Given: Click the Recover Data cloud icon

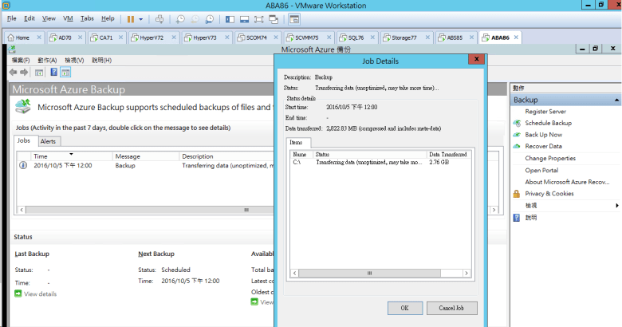Looking at the screenshot, I should pos(517,147).
